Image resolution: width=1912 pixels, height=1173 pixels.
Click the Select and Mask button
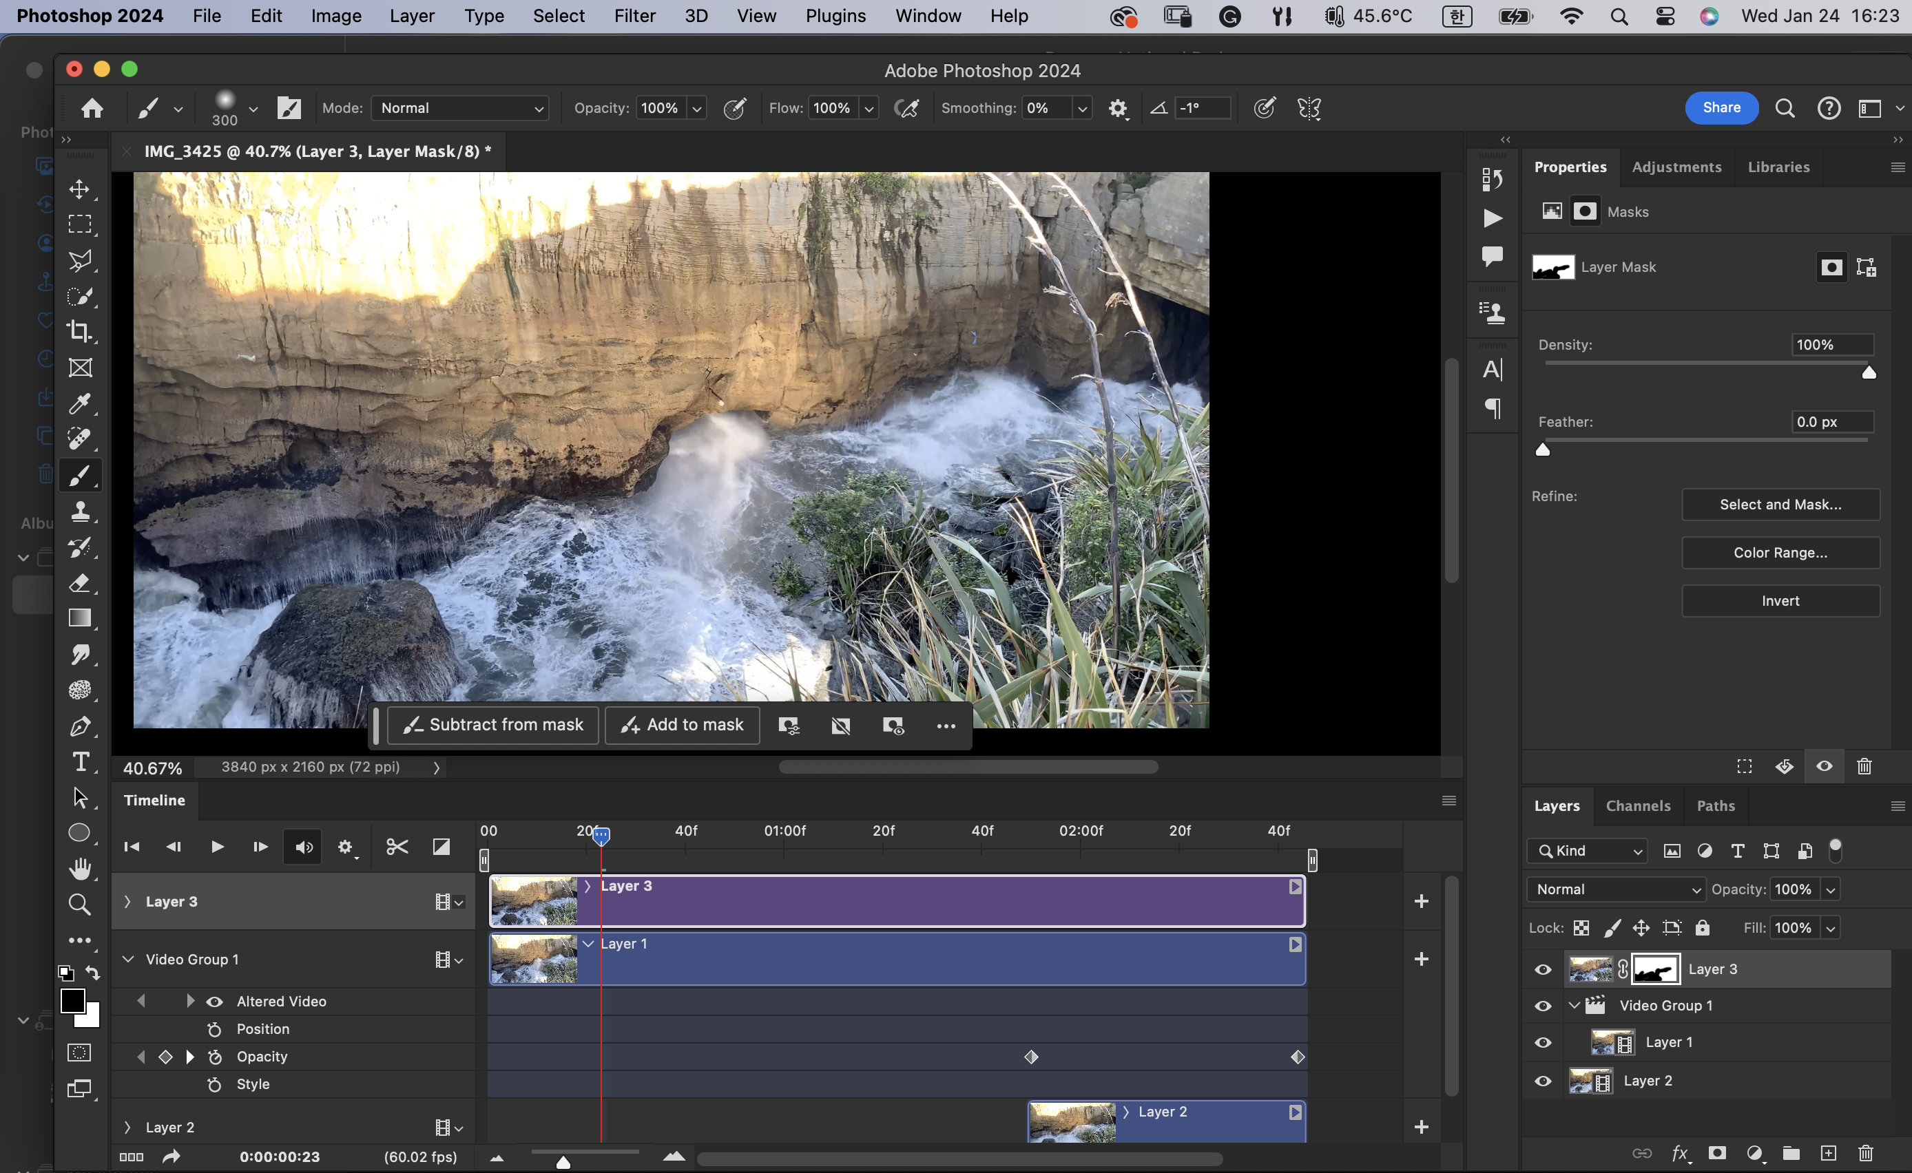coord(1779,505)
